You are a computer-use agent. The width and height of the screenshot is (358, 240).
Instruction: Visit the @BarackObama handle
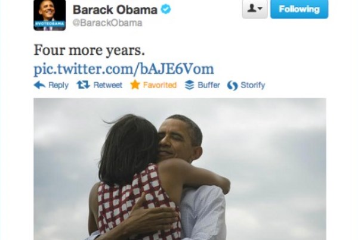click(x=107, y=23)
